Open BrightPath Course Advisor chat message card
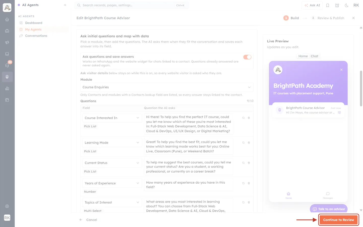363x227 pixels. tap(308, 110)
